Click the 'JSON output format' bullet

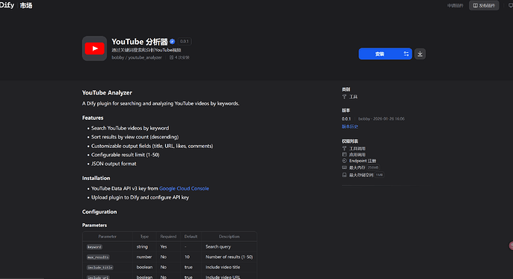pyautogui.click(x=114, y=164)
